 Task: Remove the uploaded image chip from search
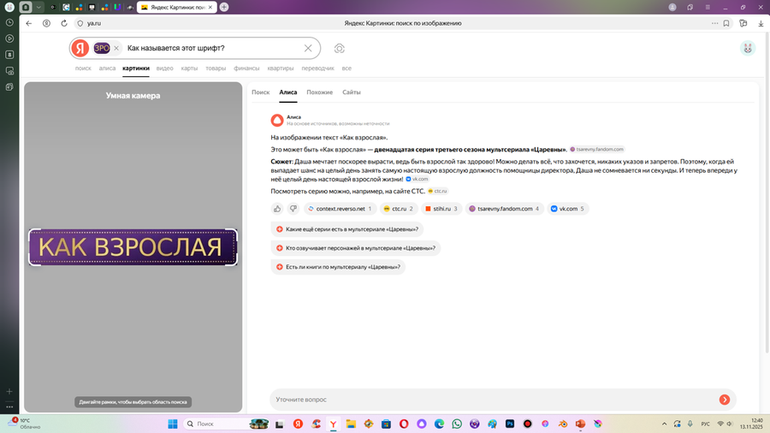116,48
